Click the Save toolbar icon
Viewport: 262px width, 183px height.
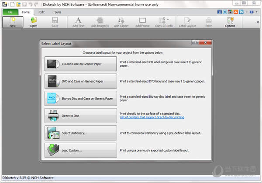click(55, 22)
